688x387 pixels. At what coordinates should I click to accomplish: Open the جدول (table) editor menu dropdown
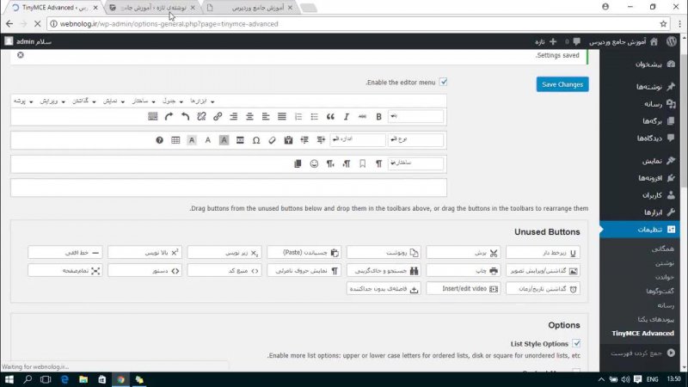coord(171,101)
